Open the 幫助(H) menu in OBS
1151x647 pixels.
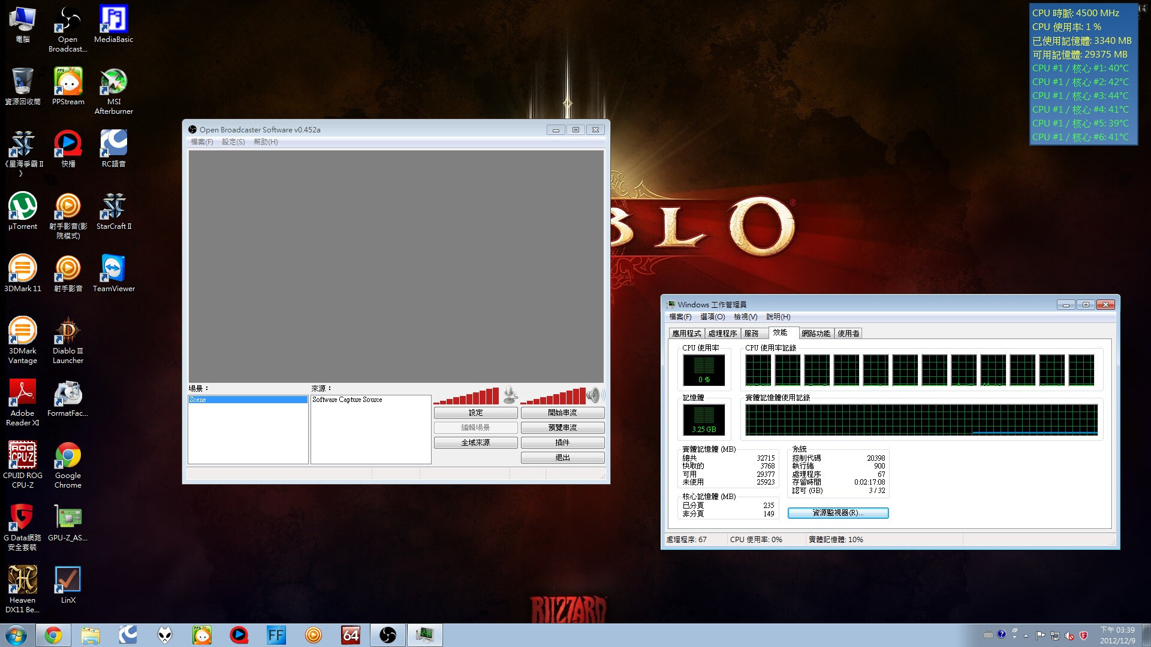click(x=266, y=142)
